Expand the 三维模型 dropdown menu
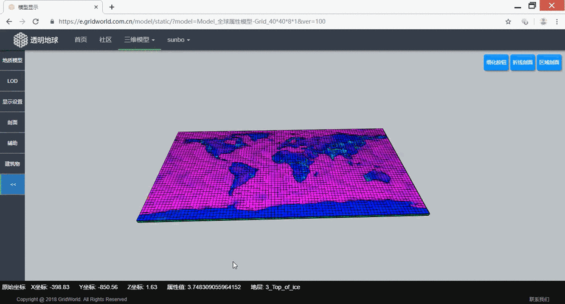565x304 pixels. tap(139, 40)
